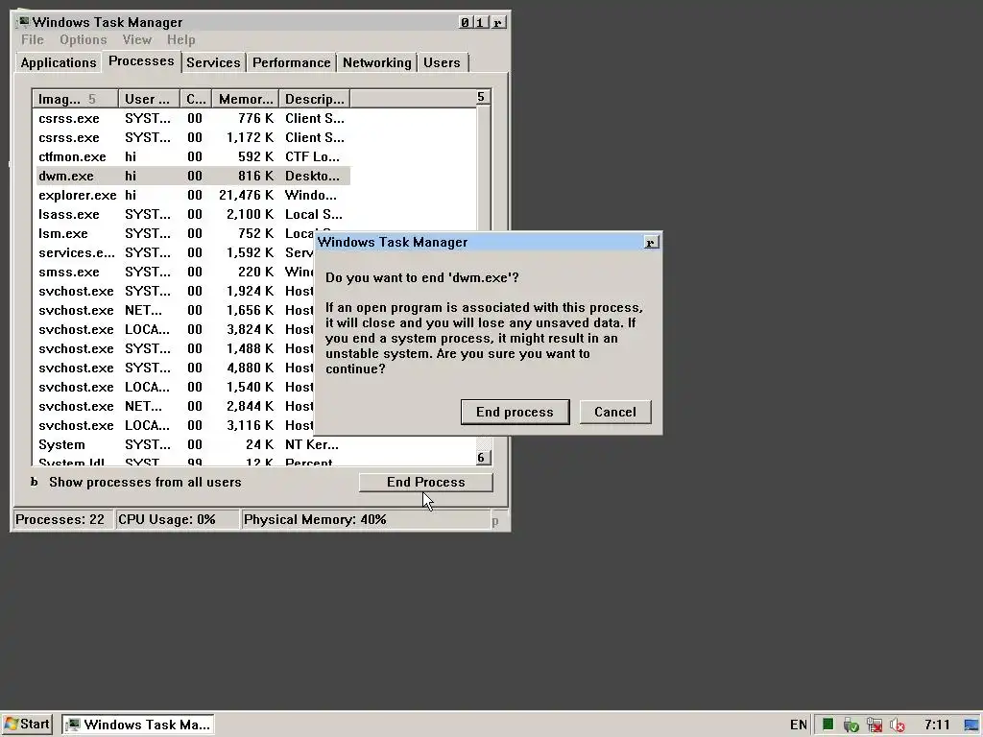Screen dimensions: 983x737
Task: Select the smss.exe process row
Action: point(175,272)
